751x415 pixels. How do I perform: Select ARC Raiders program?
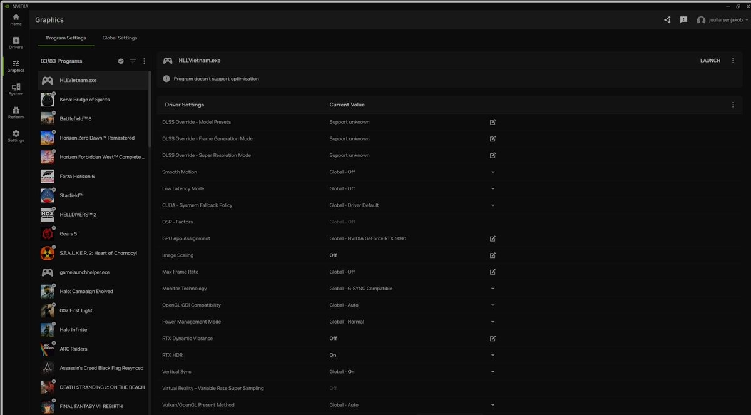coord(93,349)
